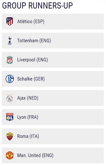Click the Schalke 04 blue logo
The width and height of the screenshot is (106, 166).
click(10, 79)
